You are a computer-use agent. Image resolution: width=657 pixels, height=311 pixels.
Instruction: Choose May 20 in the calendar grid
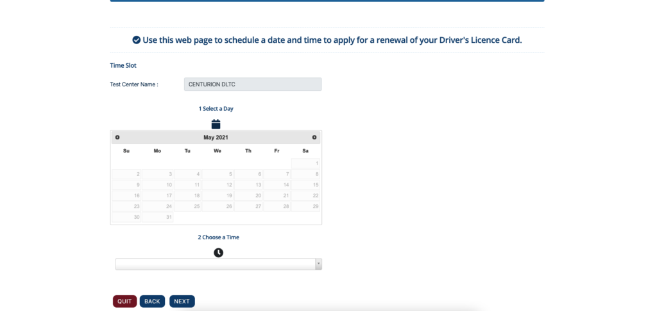248,196
